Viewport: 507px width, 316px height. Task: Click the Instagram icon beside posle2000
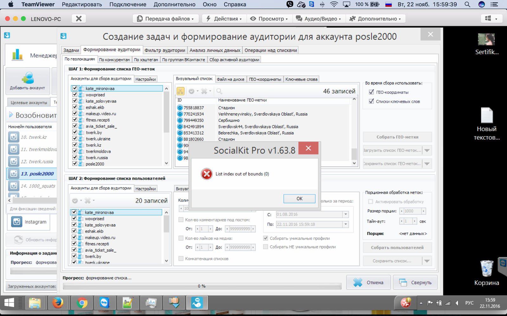pos(14,173)
